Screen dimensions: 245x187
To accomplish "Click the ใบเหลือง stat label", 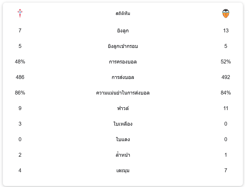I will pos(123,124).
